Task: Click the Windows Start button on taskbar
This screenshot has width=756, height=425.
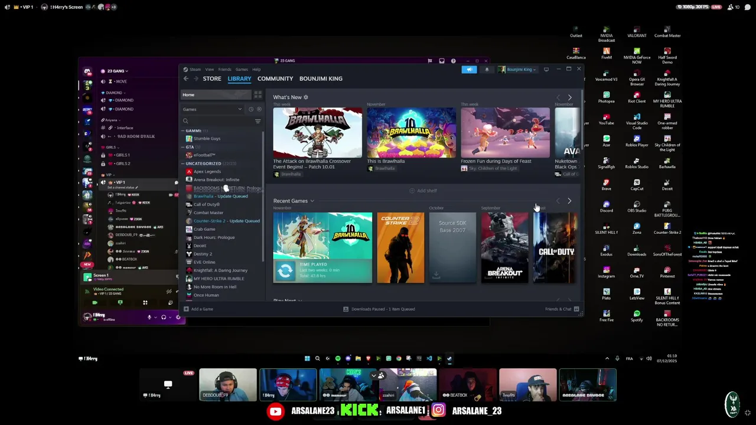Action: coord(307,358)
